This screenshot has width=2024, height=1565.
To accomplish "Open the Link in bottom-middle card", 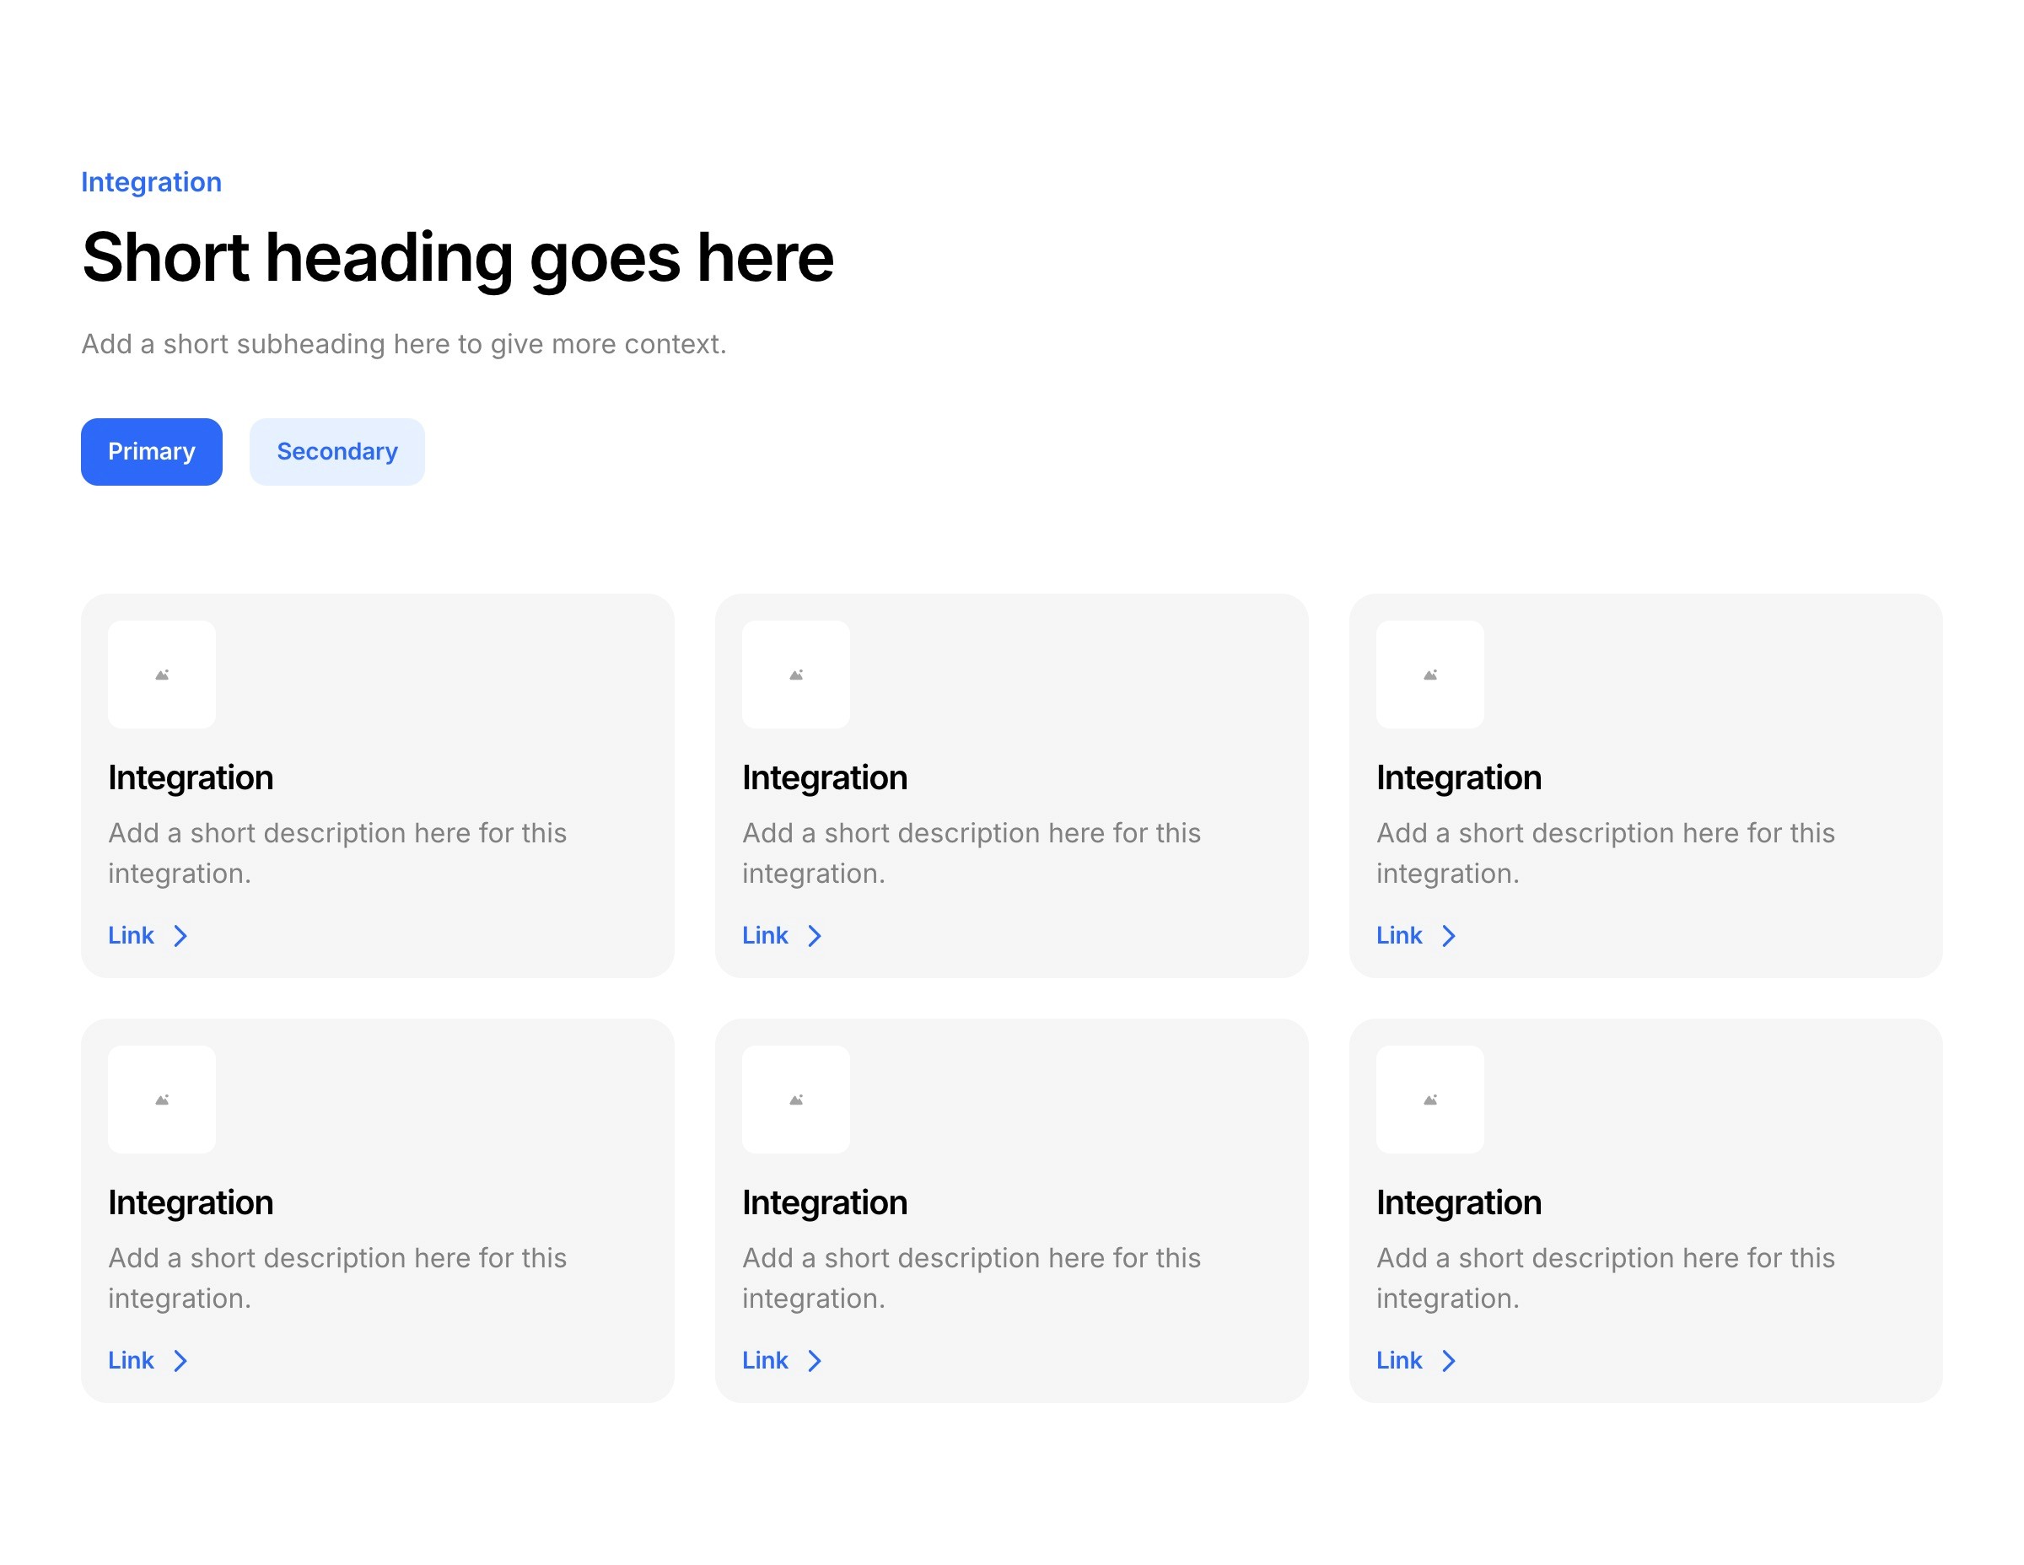I will pos(765,1360).
